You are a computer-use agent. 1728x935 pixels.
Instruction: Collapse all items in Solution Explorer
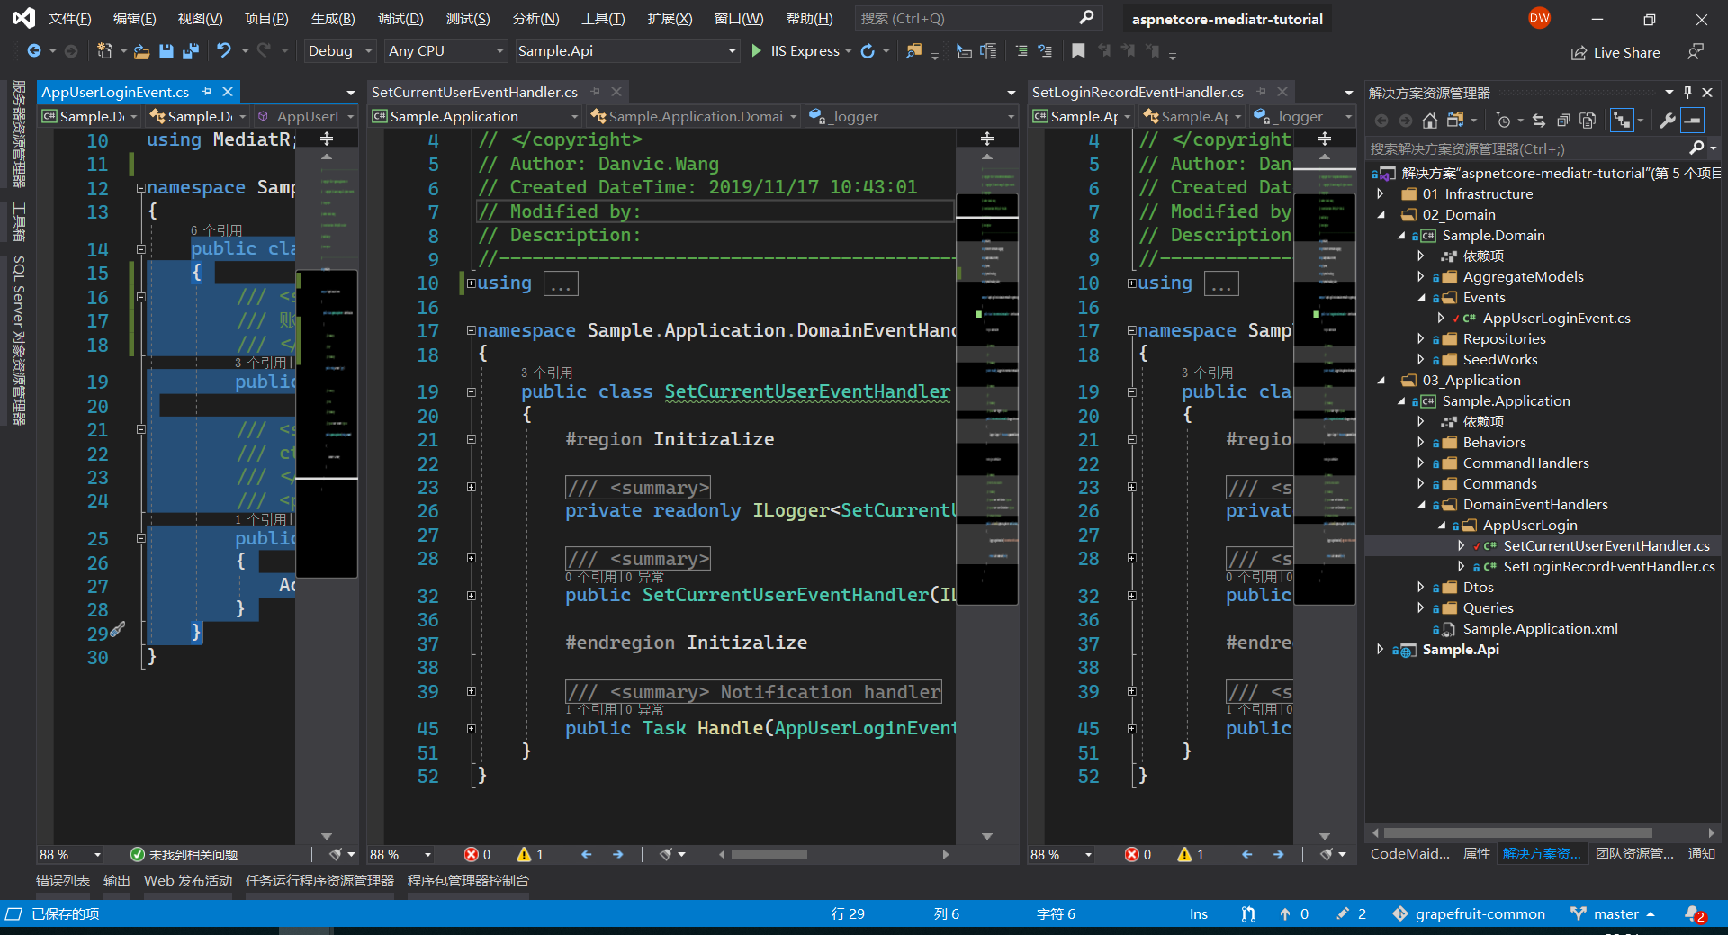(1563, 121)
